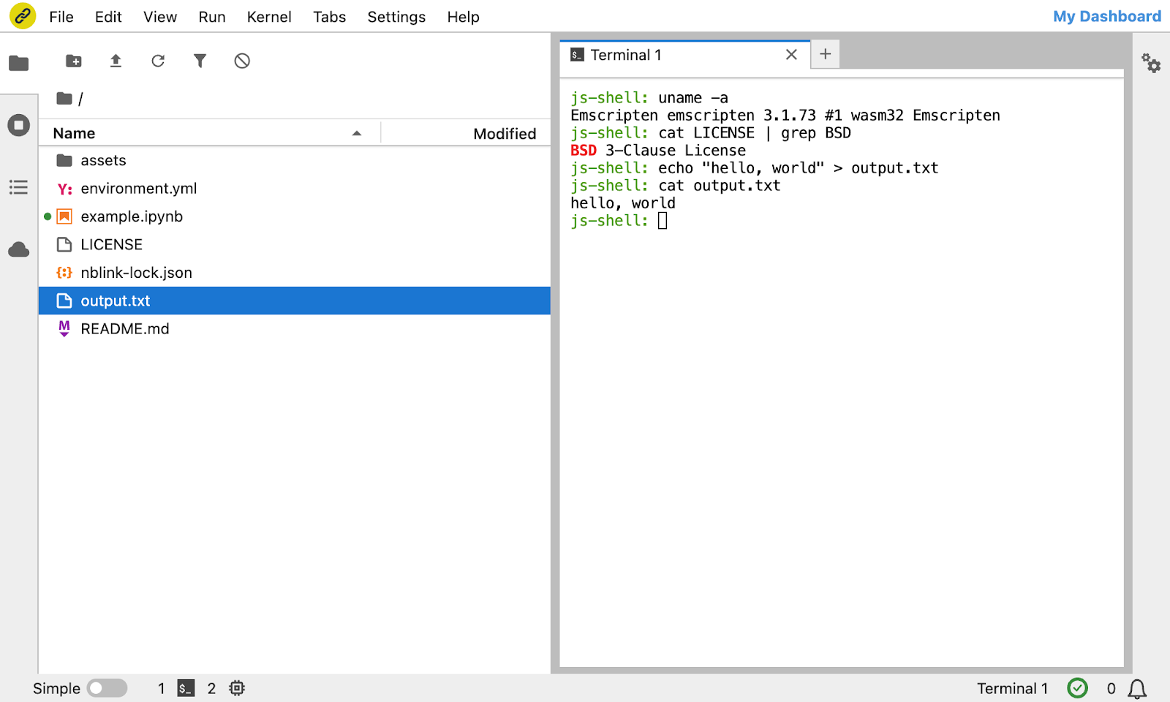The image size is (1170, 702).
Task: Click the 'hello, world' terminal output
Action: click(x=623, y=203)
